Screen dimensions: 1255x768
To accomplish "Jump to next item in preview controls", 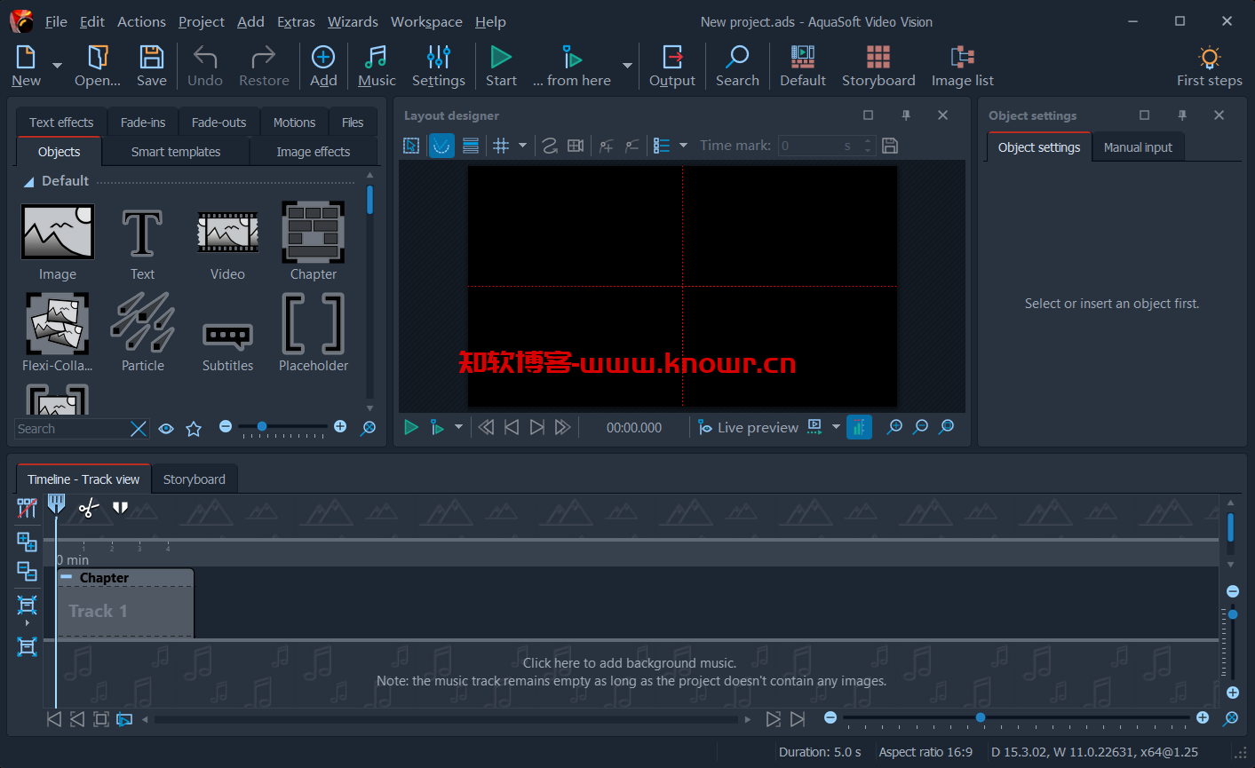I will 537,427.
